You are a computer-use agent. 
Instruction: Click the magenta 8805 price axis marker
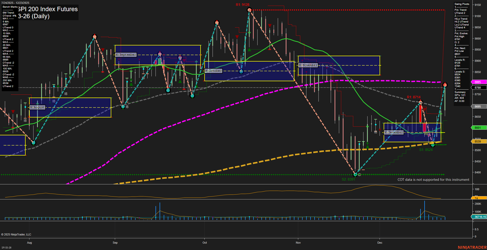click(478, 82)
